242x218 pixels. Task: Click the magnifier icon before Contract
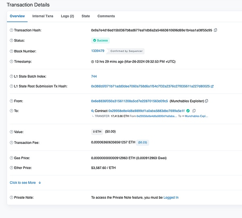click(x=92, y=111)
